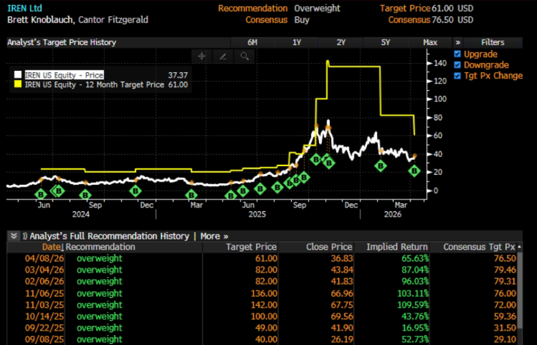
Task: Switch chart range to 2Y
Action: coord(341,43)
